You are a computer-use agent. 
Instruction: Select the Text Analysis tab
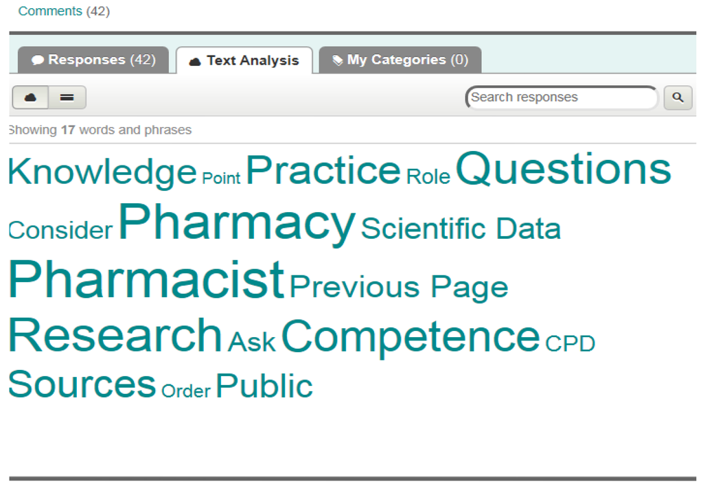click(244, 60)
